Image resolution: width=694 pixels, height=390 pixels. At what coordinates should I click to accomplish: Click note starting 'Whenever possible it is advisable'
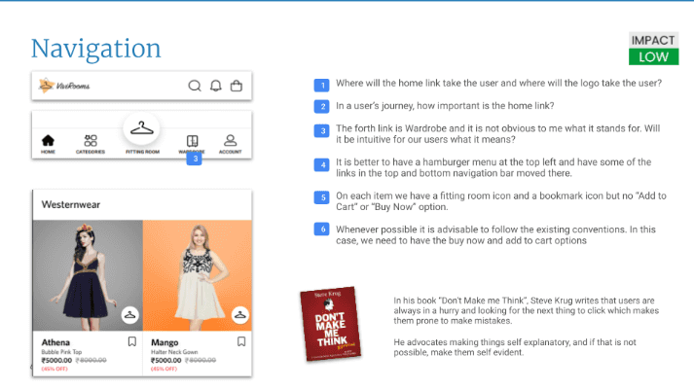495,234
